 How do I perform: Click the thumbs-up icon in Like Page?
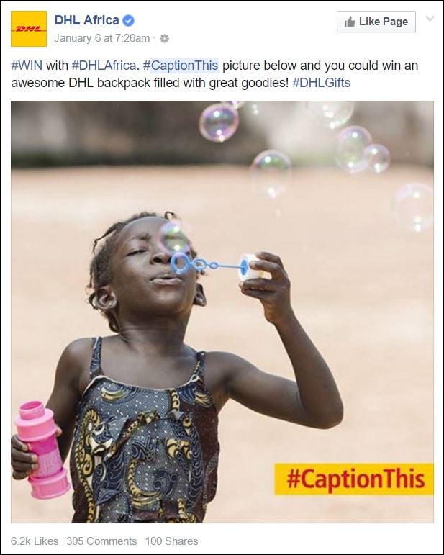coord(350,22)
